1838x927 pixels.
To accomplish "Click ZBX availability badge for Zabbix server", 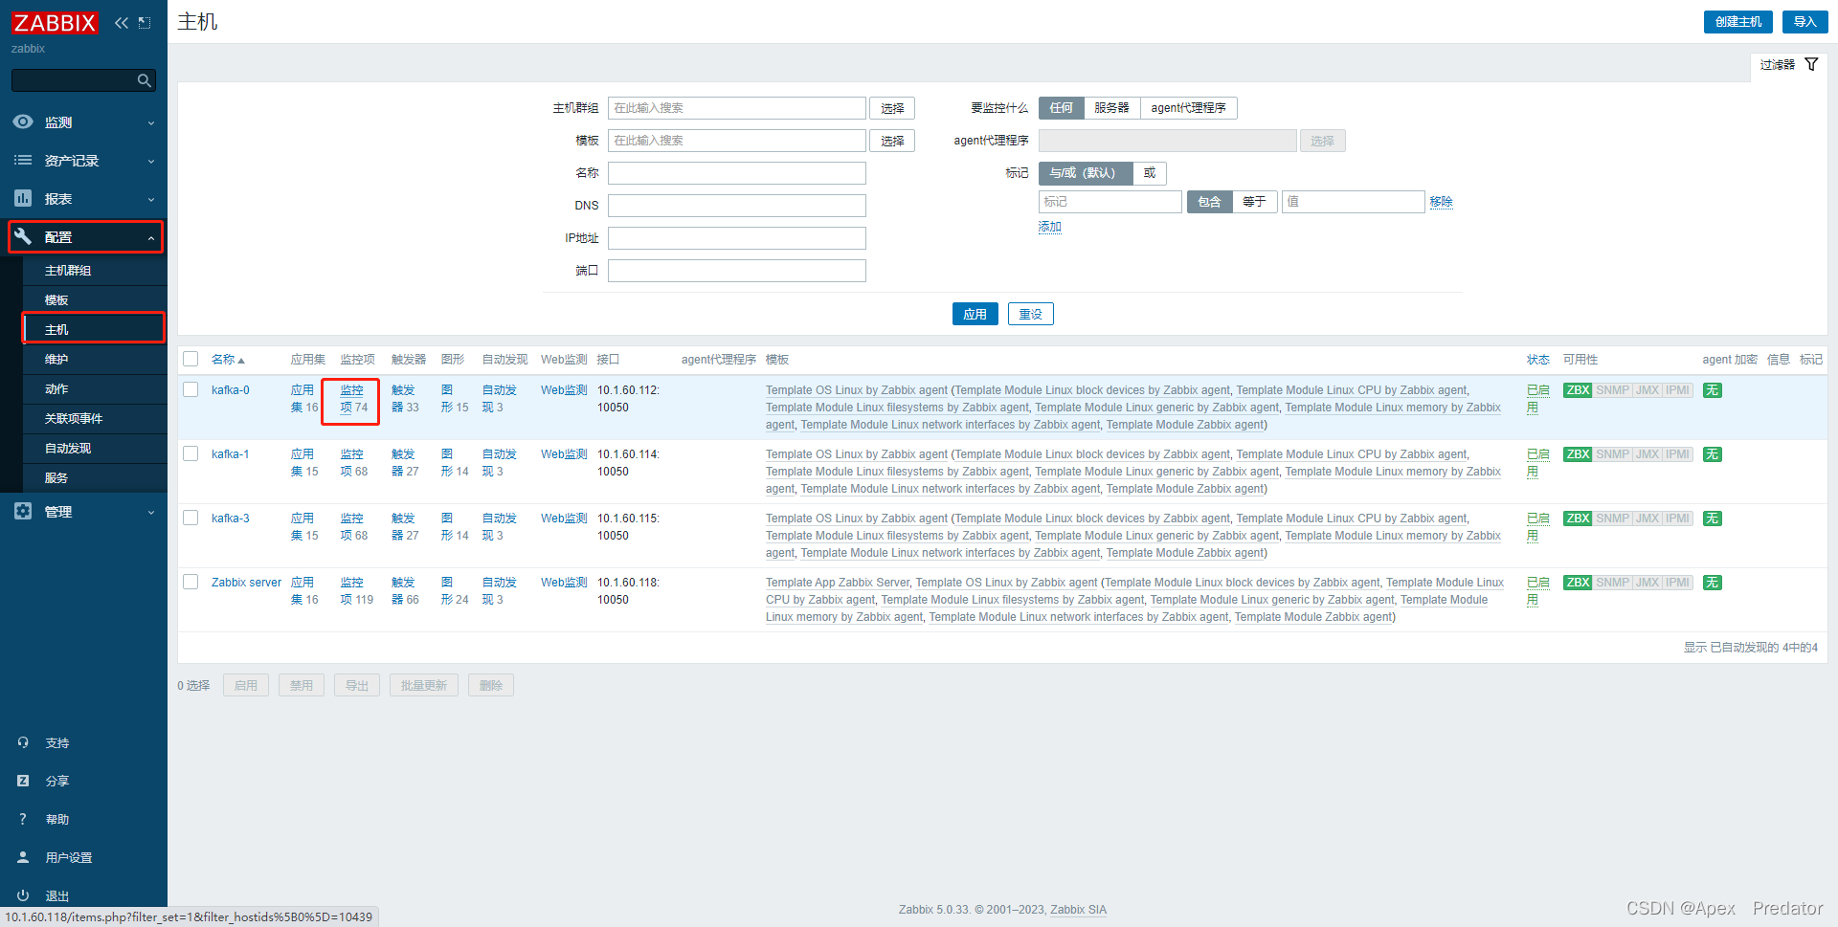I will [x=1578, y=583].
